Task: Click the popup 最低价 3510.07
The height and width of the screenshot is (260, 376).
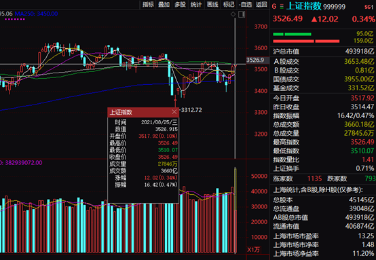Action: 168,150
